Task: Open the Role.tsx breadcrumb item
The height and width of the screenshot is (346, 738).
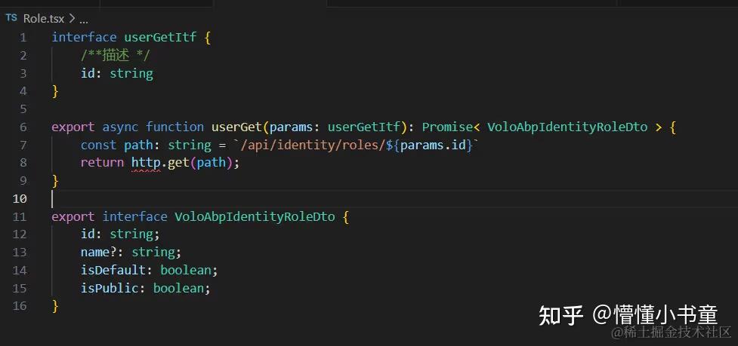Action: coord(44,20)
